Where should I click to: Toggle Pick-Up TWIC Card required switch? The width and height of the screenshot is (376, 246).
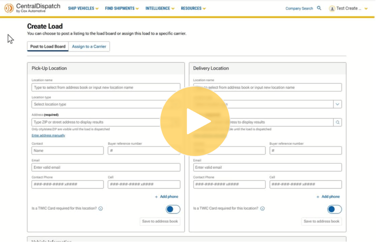coord(173,209)
